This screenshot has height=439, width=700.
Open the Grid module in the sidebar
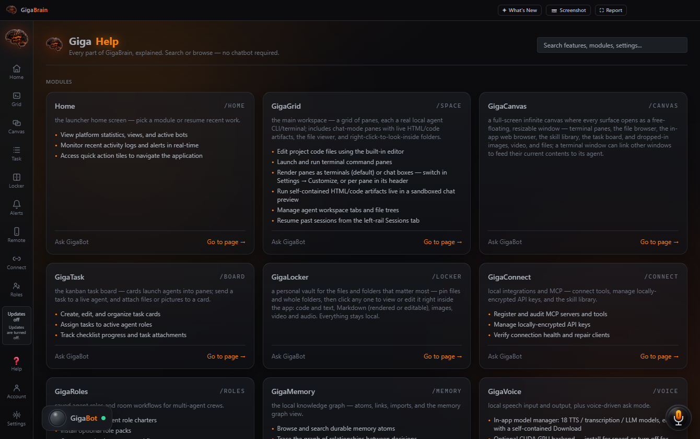[x=16, y=99]
